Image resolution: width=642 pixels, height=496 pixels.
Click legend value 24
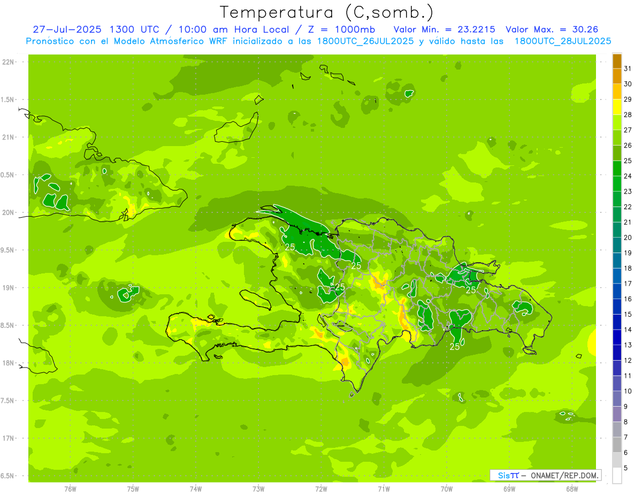coord(628,176)
